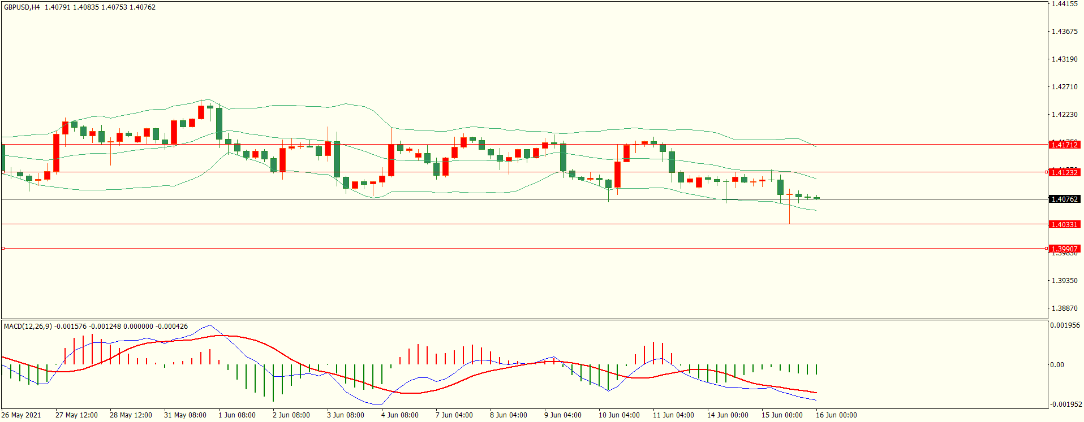This screenshot has width=1084, height=422.
Task: Click the 0.001956 MACD scale value
Action: pos(1065,325)
